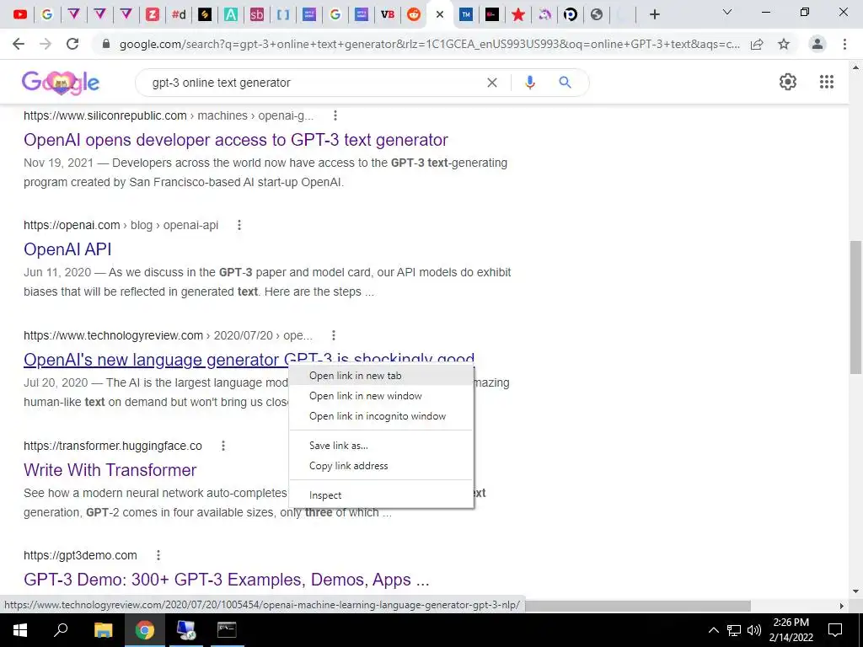Open the notifications action center
This screenshot has width=863, height=647.
835,630
